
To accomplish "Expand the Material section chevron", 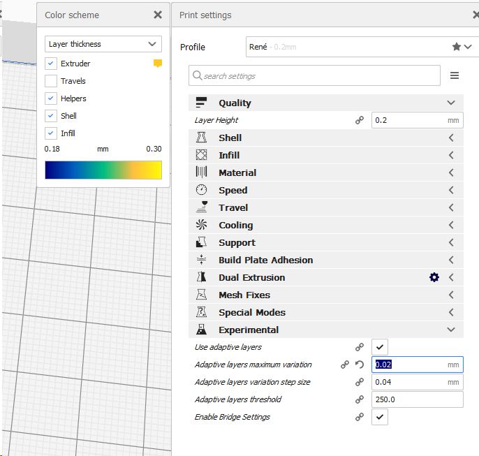I will click(451, 172).
